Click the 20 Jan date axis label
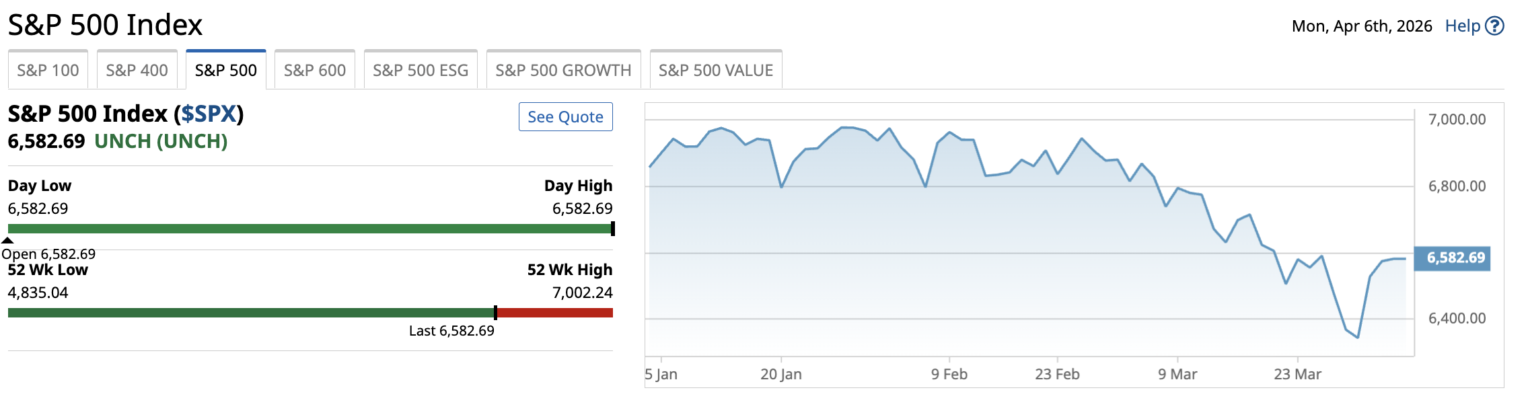Viewport: 1526px width, 417px height. [780, 375]
